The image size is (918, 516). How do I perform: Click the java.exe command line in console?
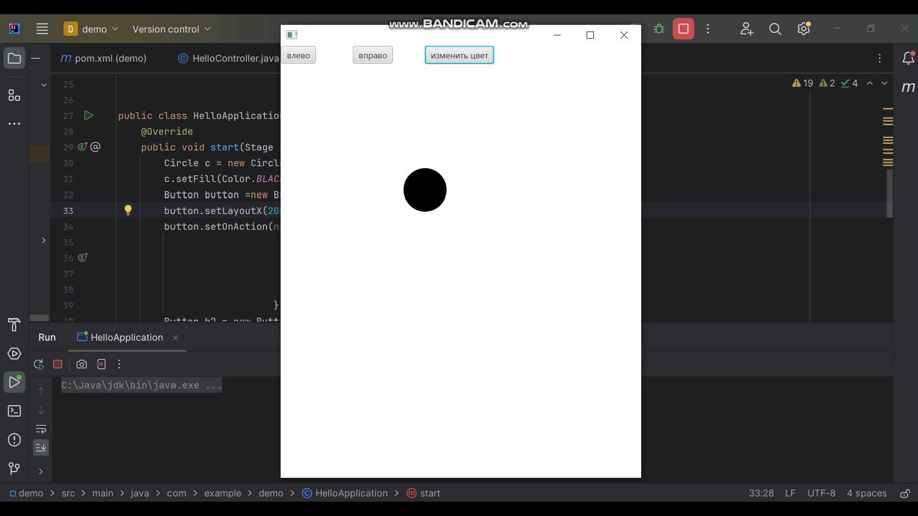(x=142, y=385)
